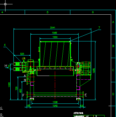The width and height of the screenshot is (116, 117).
Task: Select the callout number 4 with leader line
Action: click(5, 45)
